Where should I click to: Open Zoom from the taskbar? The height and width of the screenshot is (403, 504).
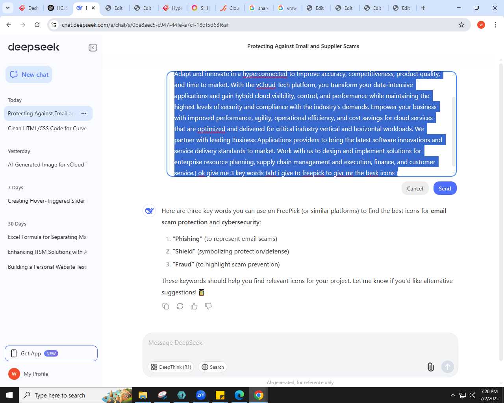(x=201, y=395)
